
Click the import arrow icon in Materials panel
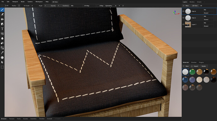[192, 66]
